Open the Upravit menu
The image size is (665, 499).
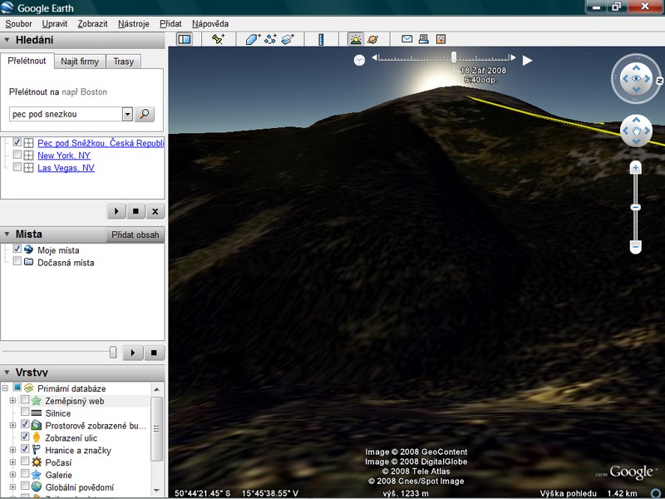coord(55,24)
